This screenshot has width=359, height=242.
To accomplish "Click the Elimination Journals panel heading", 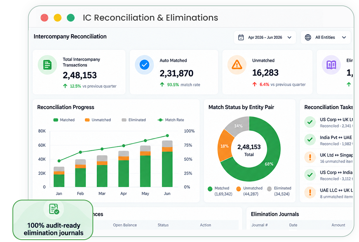I will [275, 214].
